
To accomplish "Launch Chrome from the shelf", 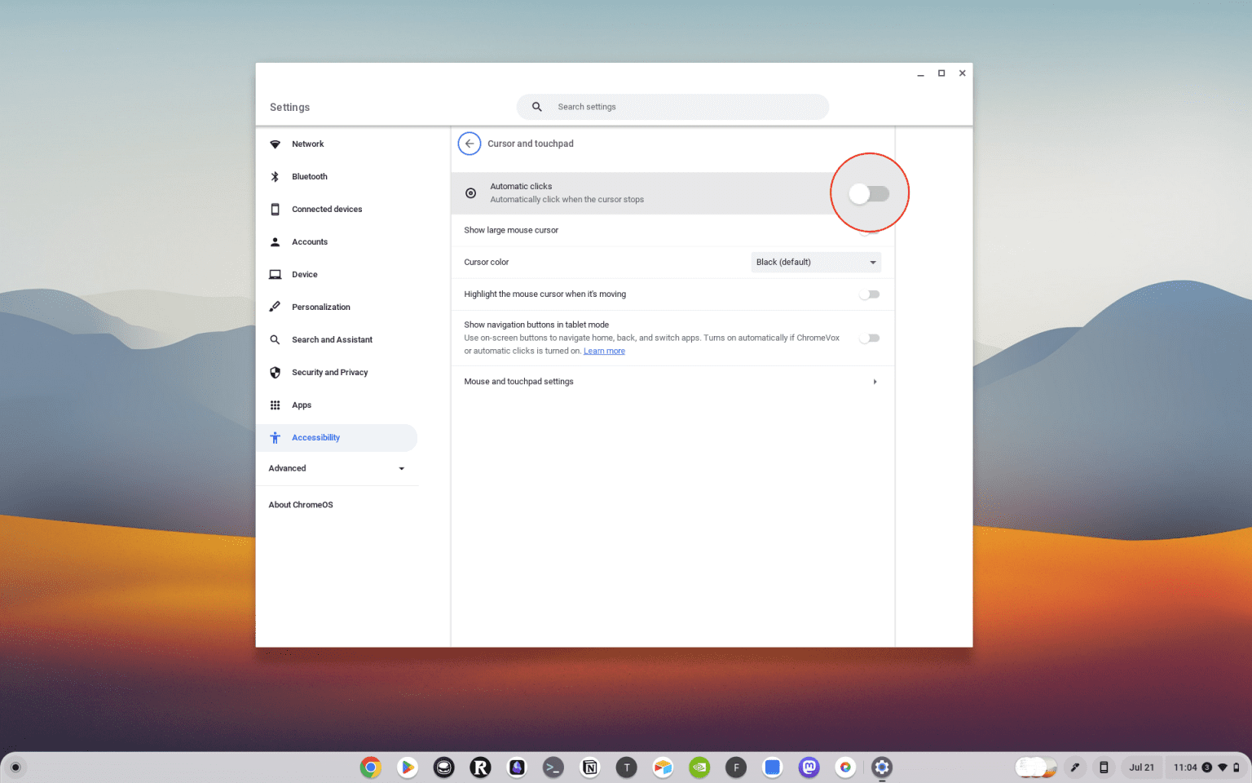I will click(371, 768).
